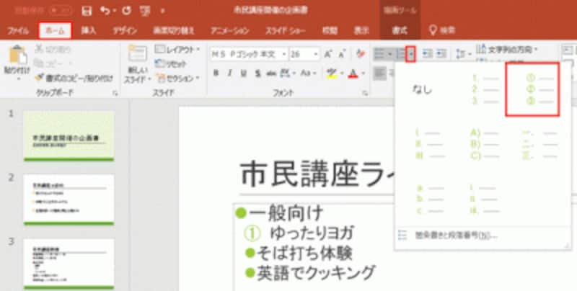The width and height of the screenshot is (577, 291).
Task: Toggle text shadow S button
Action: 257,73
